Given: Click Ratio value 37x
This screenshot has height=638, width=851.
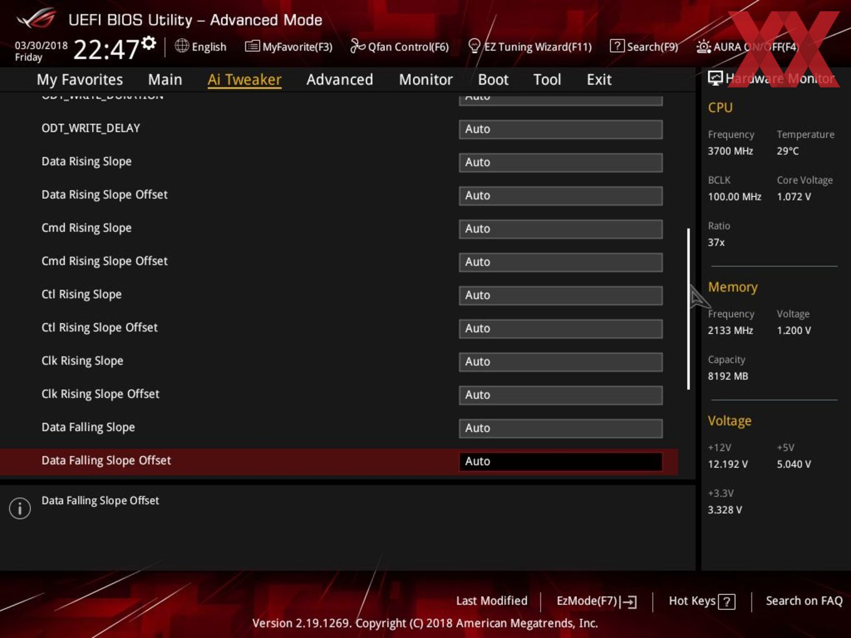Looking at the screenshot, I should (x=716, y=242).
